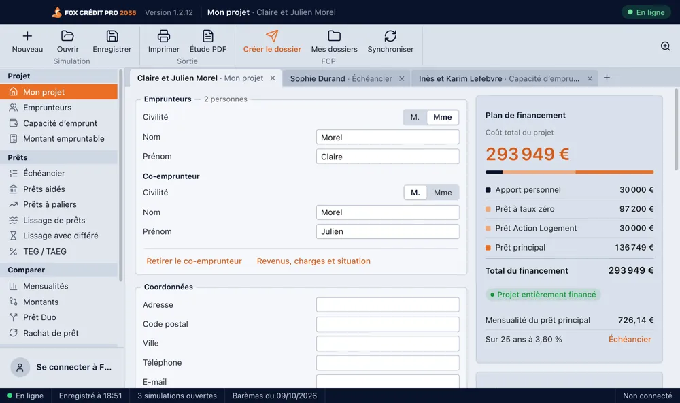680x403 pixels.
Task: Set co-emprunteur civilité to M.
Action: click(x=415, y=193)
